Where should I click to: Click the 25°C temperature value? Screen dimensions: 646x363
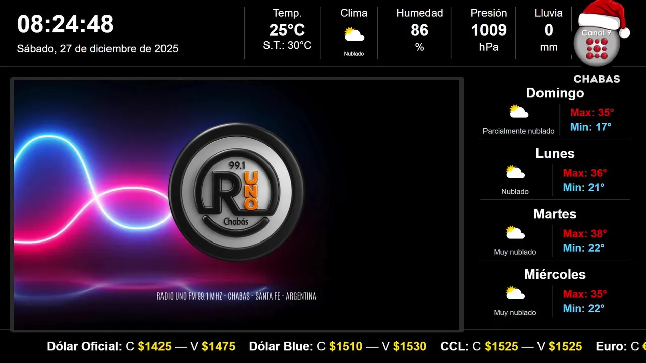287,30
